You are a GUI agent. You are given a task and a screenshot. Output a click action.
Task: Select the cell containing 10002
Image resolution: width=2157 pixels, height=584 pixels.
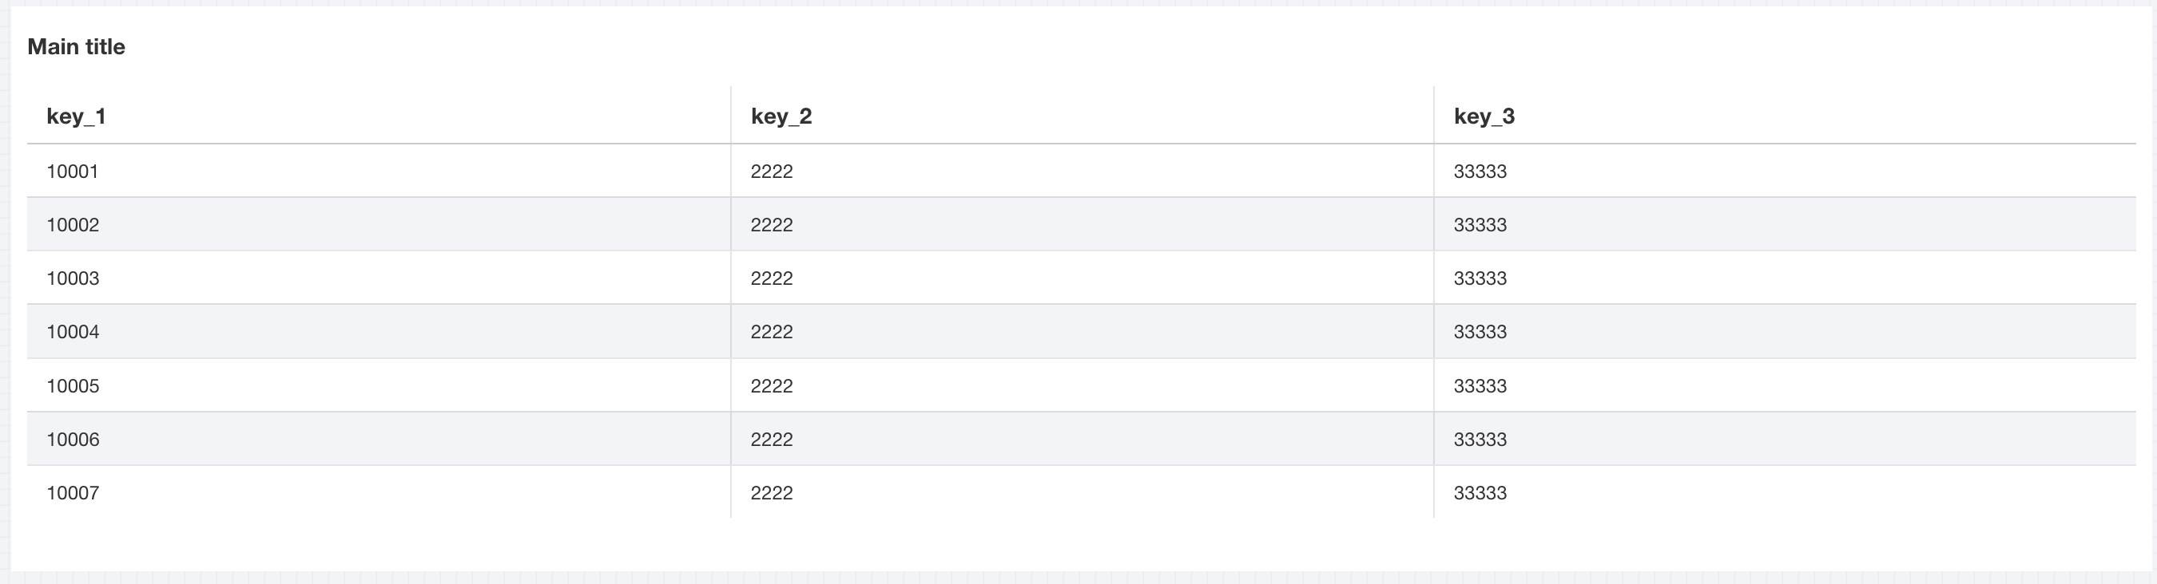coord(73,225)
